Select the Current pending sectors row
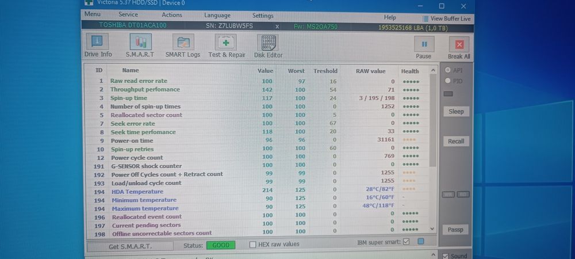 [258, 225]
